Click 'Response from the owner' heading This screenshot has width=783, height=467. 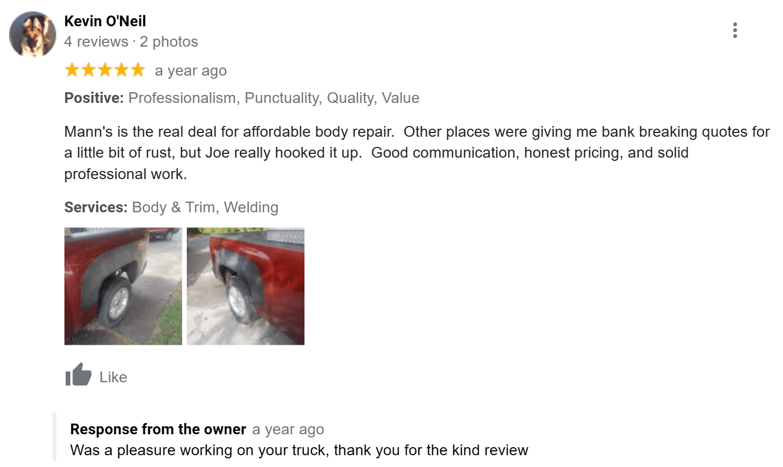click(158, 429)
